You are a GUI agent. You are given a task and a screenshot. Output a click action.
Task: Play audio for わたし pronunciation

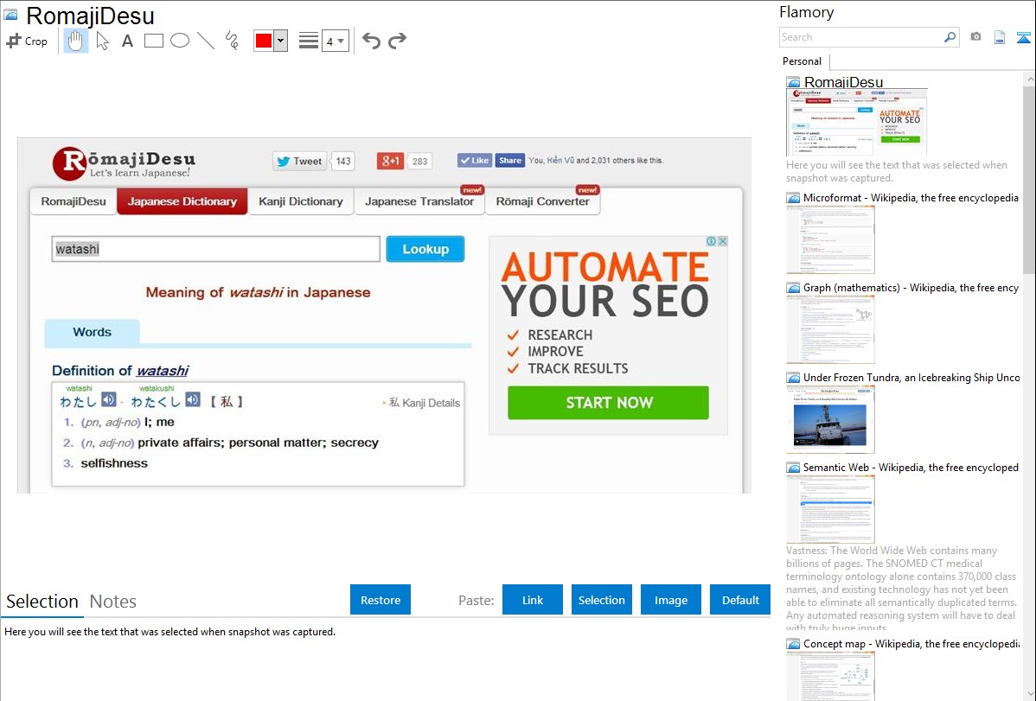click(x=109, y=399)
